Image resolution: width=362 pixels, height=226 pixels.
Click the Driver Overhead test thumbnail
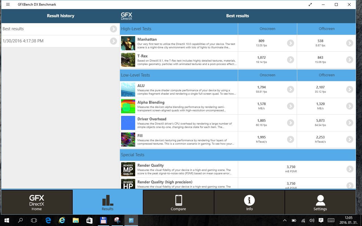128,123
